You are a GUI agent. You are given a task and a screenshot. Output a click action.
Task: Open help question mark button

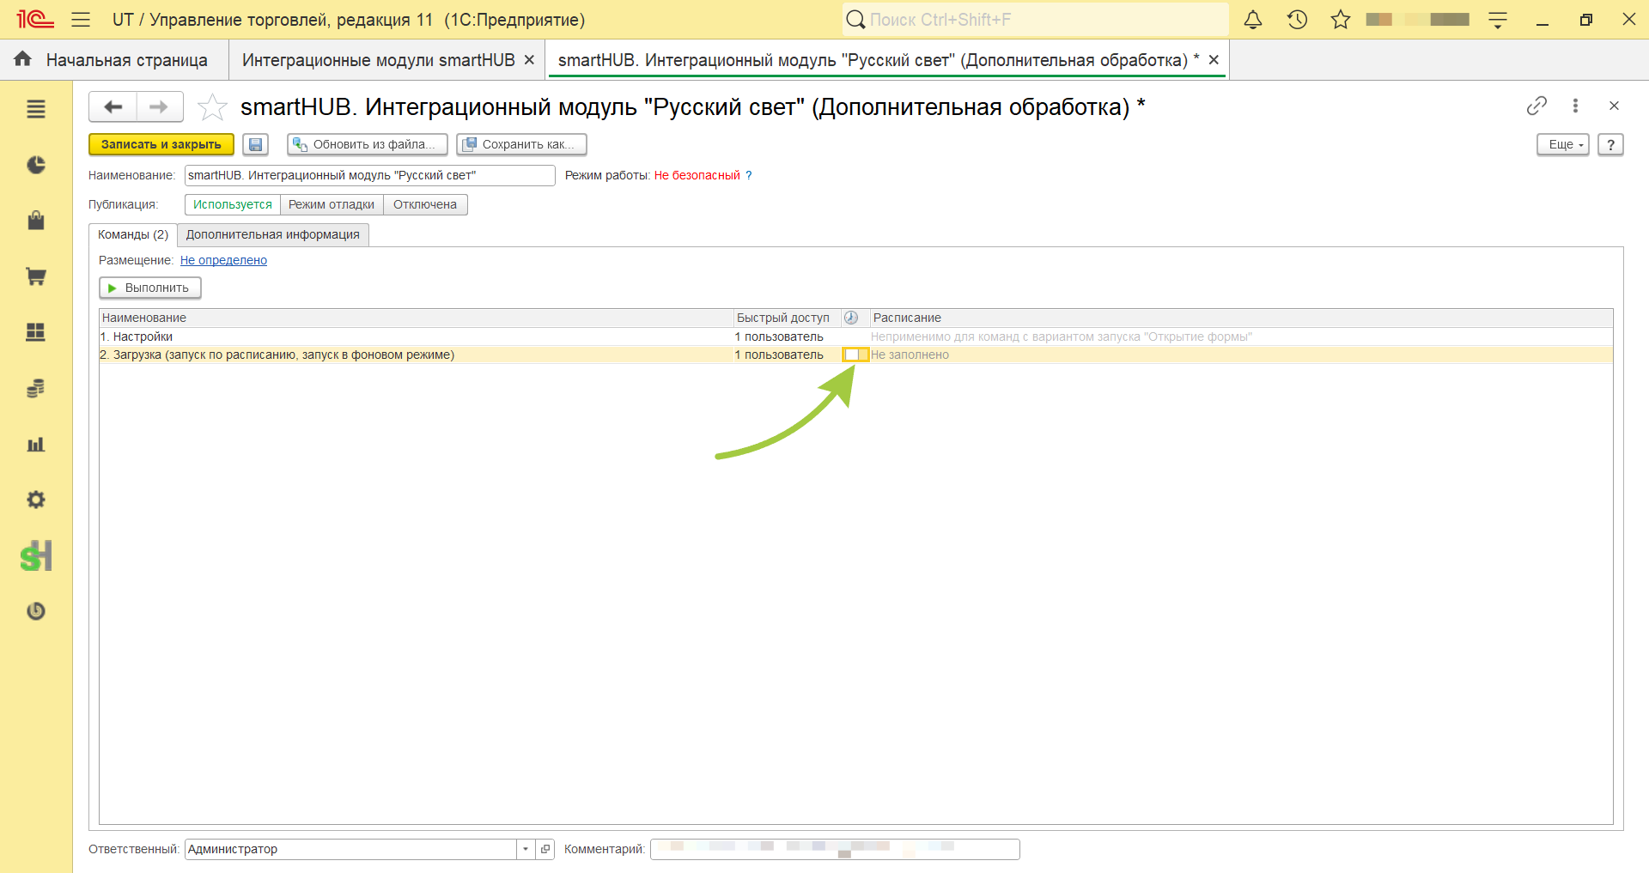coord(1610,144)
